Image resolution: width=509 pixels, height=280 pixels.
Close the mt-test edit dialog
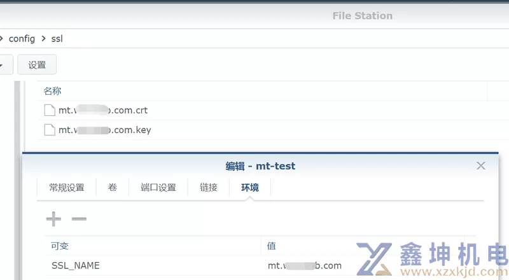click(481, 165)
